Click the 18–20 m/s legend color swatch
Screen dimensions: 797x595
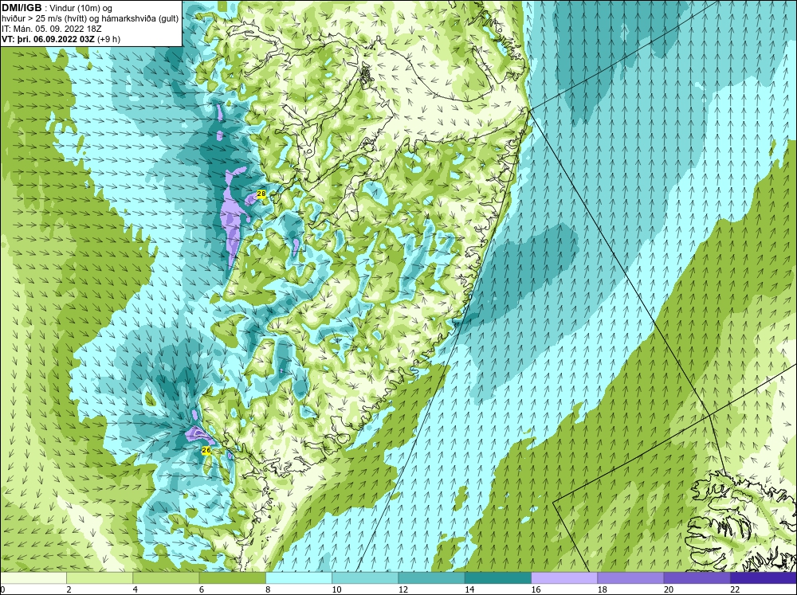[x=630, y=578]
